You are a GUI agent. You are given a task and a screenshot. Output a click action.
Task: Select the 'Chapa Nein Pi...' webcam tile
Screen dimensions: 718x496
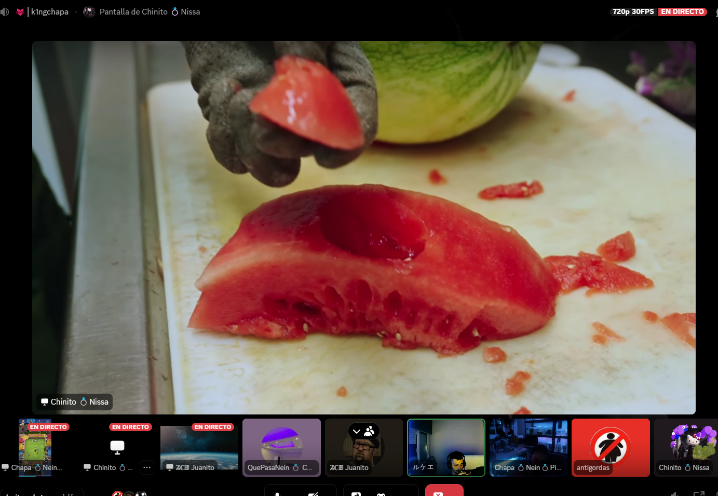tap(529, 448)
